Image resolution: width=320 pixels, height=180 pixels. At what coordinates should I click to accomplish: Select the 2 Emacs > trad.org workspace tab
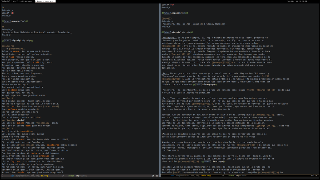pyautogui.click(x=45, y=1)
